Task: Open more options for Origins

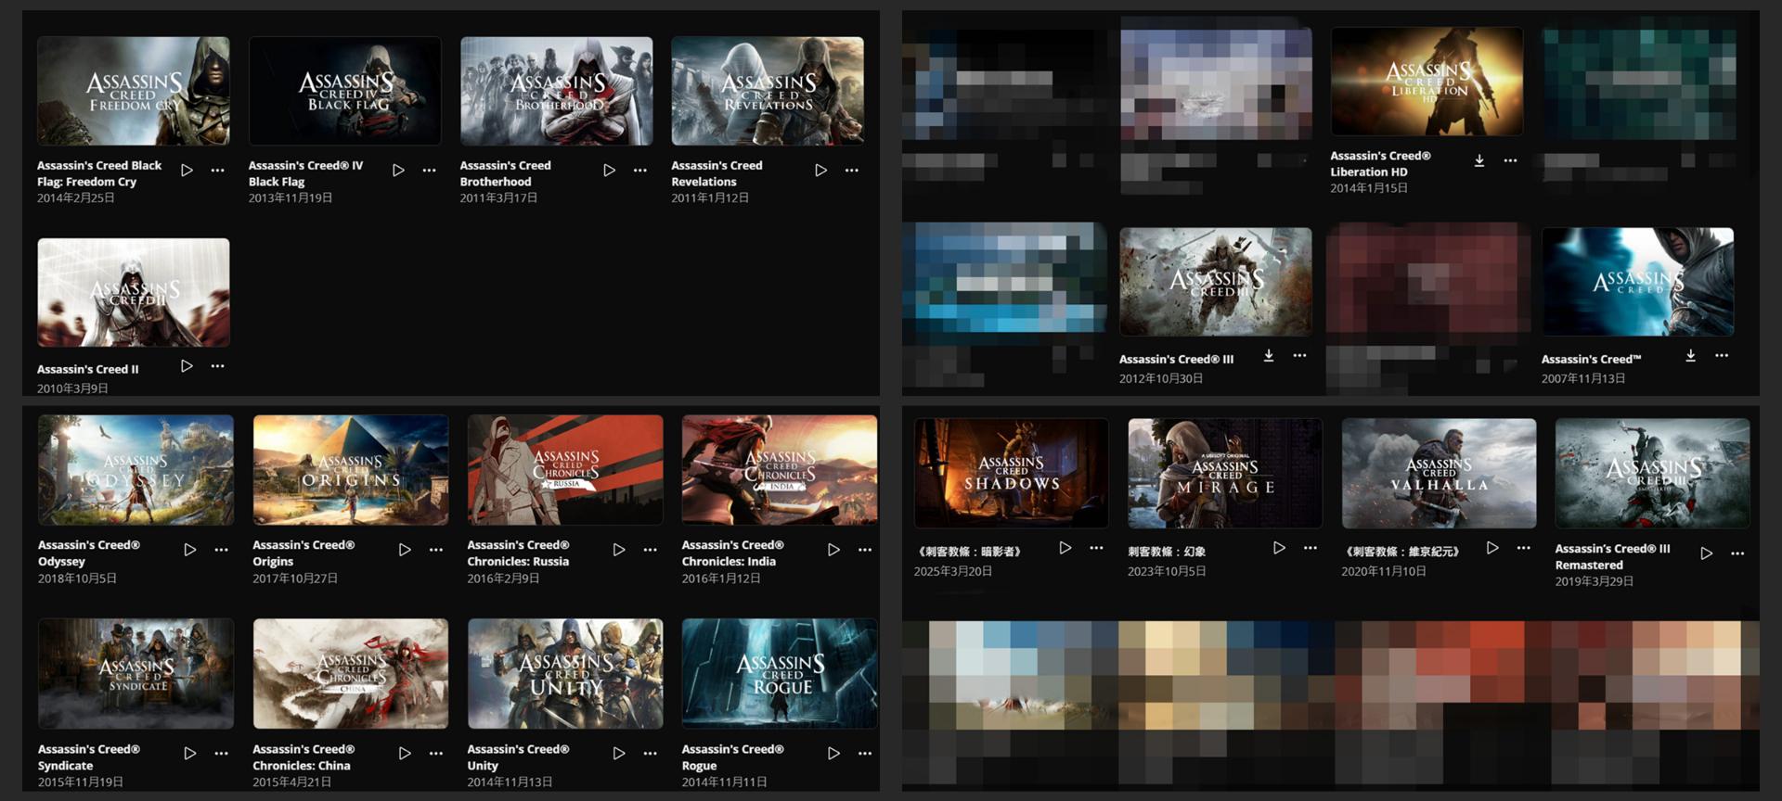Action: click(x=436, y=550)
